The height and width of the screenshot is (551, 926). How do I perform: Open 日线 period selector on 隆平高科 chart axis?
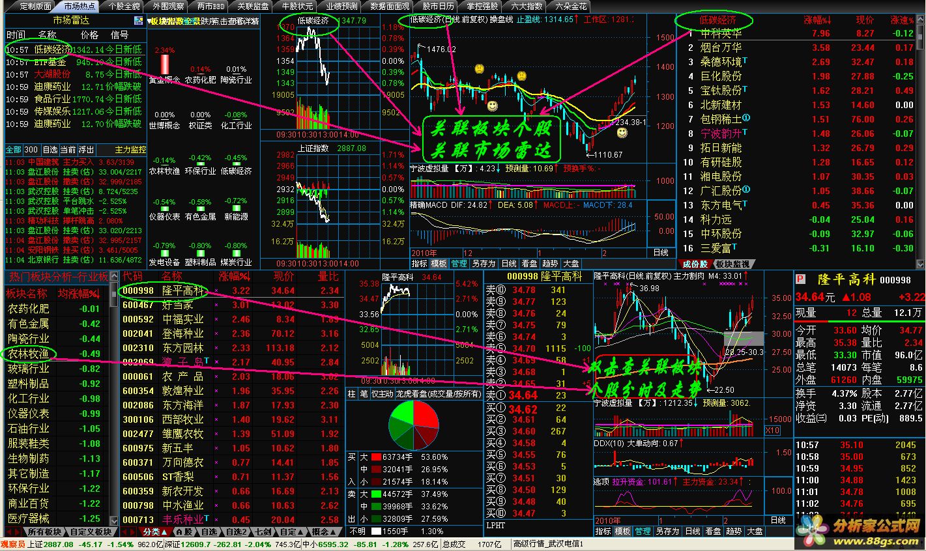778,520
